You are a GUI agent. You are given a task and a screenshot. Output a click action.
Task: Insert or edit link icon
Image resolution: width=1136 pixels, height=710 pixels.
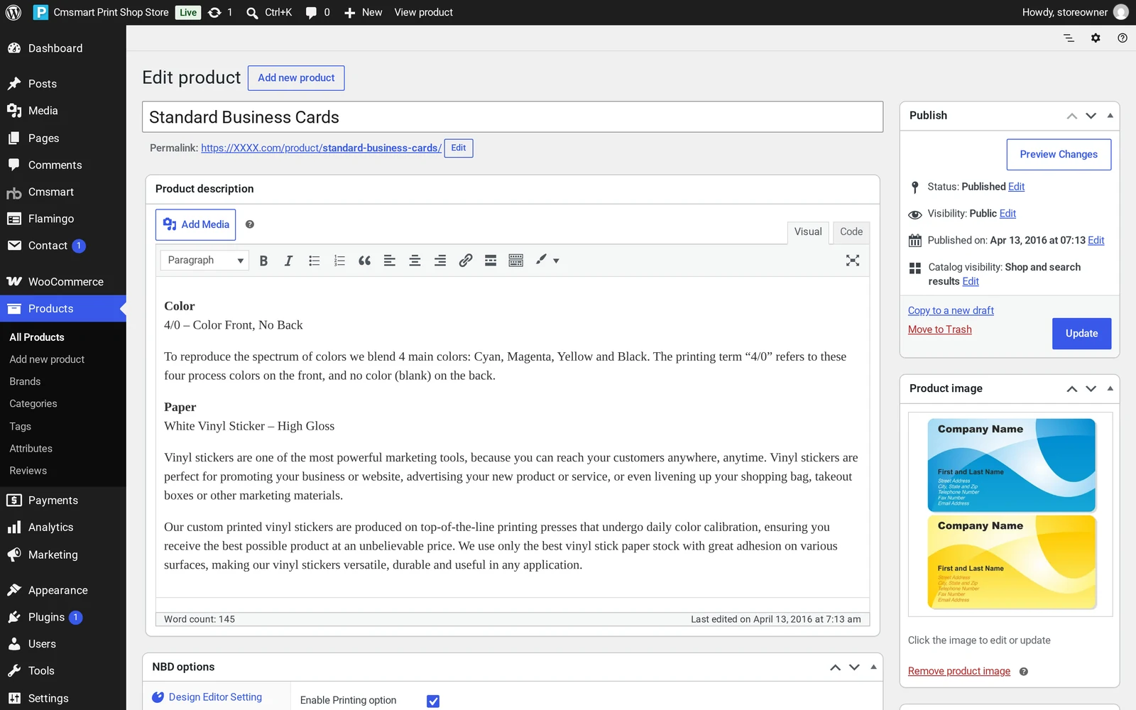click(x=465, y=261)
